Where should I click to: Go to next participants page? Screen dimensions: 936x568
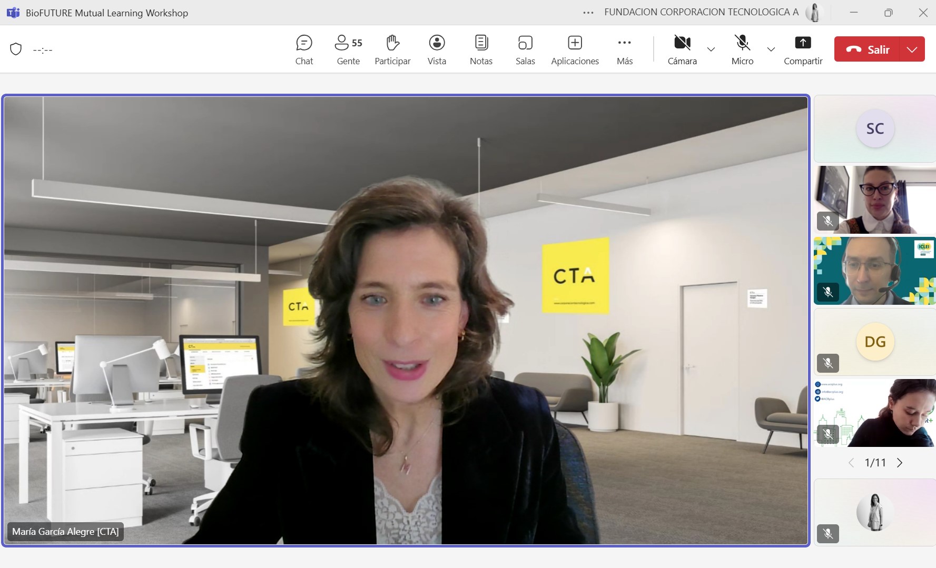[900, 463]
